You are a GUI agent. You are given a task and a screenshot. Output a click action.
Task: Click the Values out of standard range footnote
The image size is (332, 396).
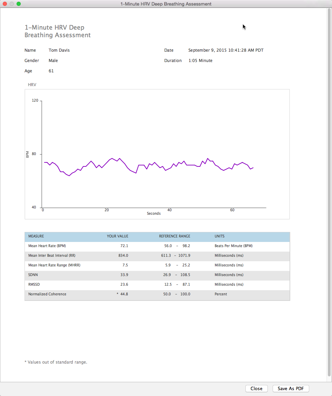56,362
